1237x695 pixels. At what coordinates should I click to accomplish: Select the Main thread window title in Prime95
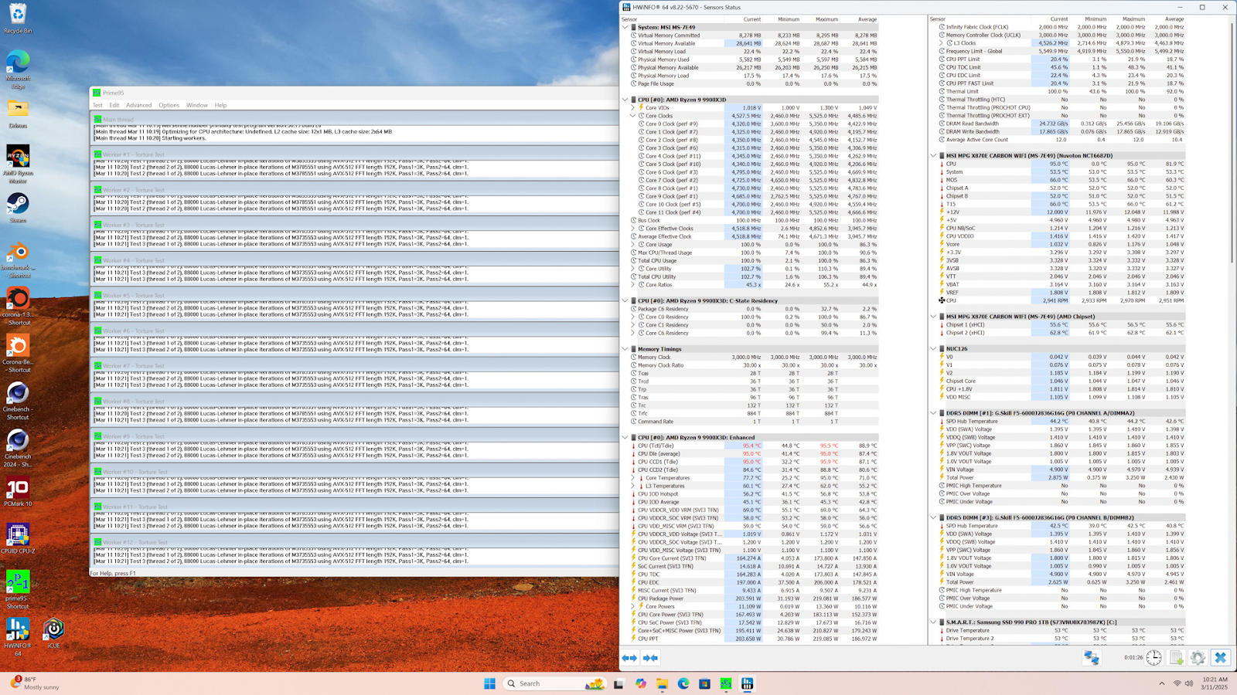[x=355, y=120]
